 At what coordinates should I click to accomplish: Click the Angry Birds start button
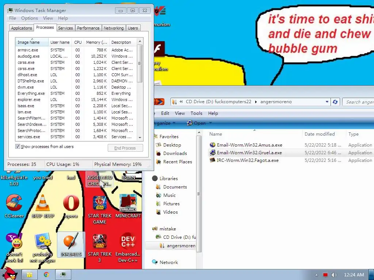[x=9, y=274]
